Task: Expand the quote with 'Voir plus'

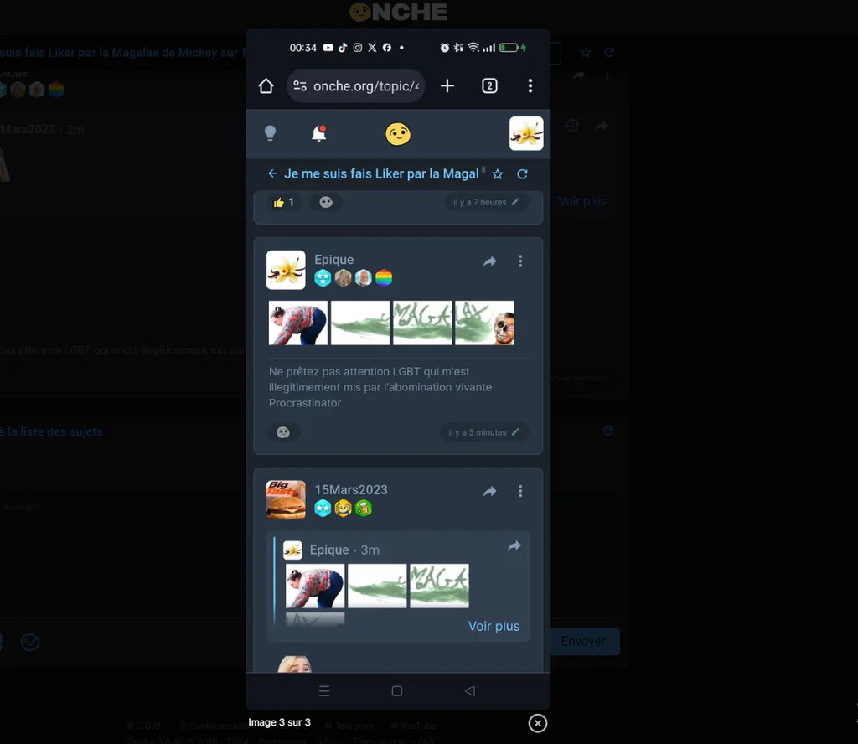Action: 494,626
